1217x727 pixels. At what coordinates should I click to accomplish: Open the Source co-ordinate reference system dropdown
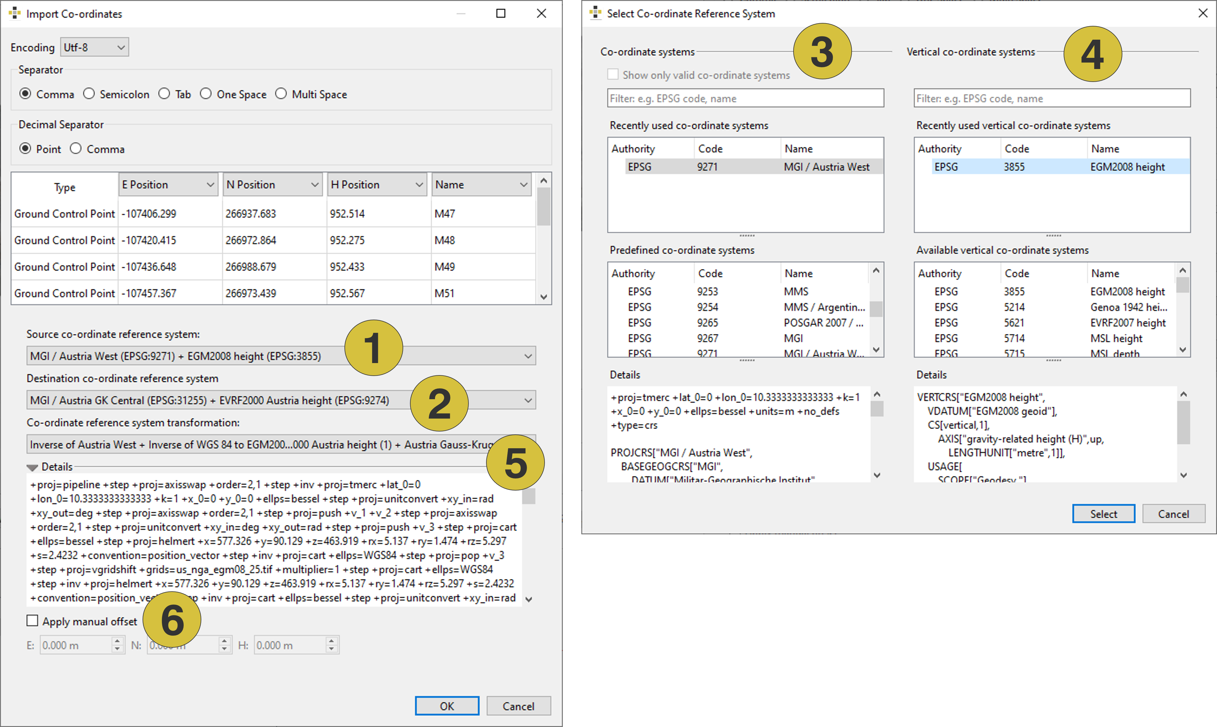point(281,356)
